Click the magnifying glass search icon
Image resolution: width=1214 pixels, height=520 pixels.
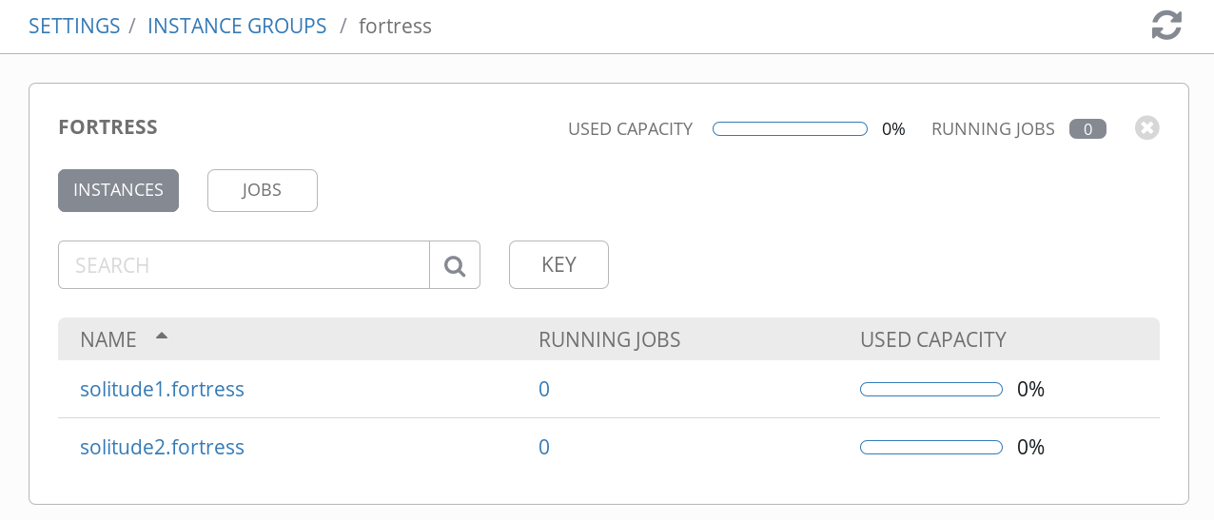[x=455, y=265]
